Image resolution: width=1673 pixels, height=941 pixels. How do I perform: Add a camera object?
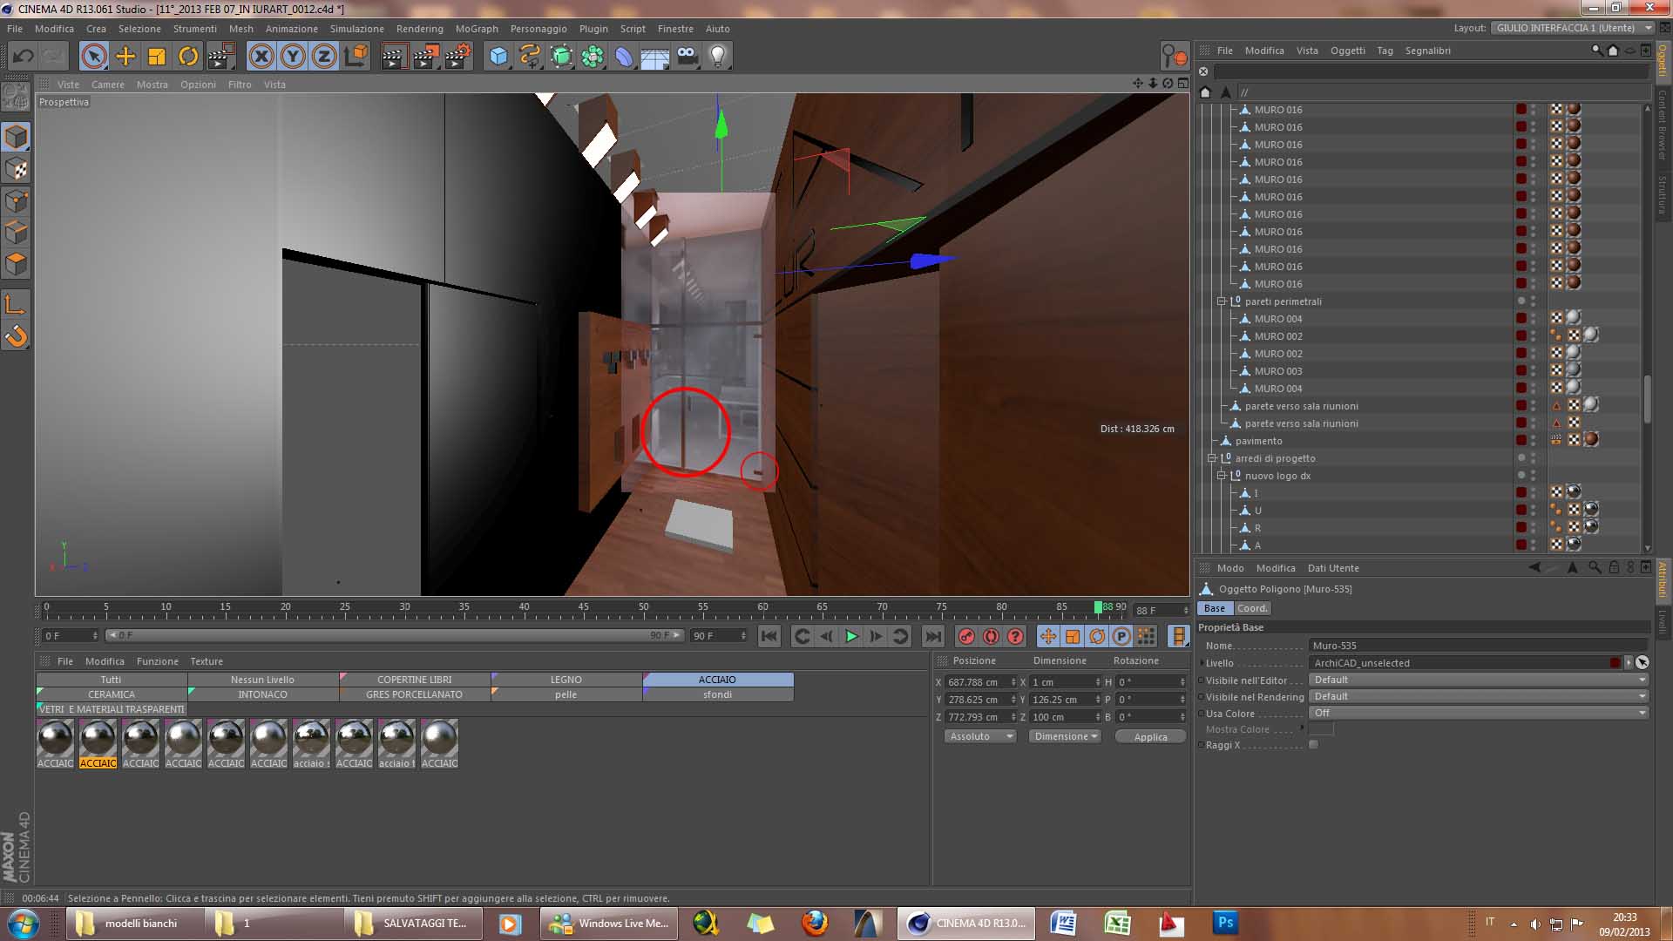pos(687,57)
